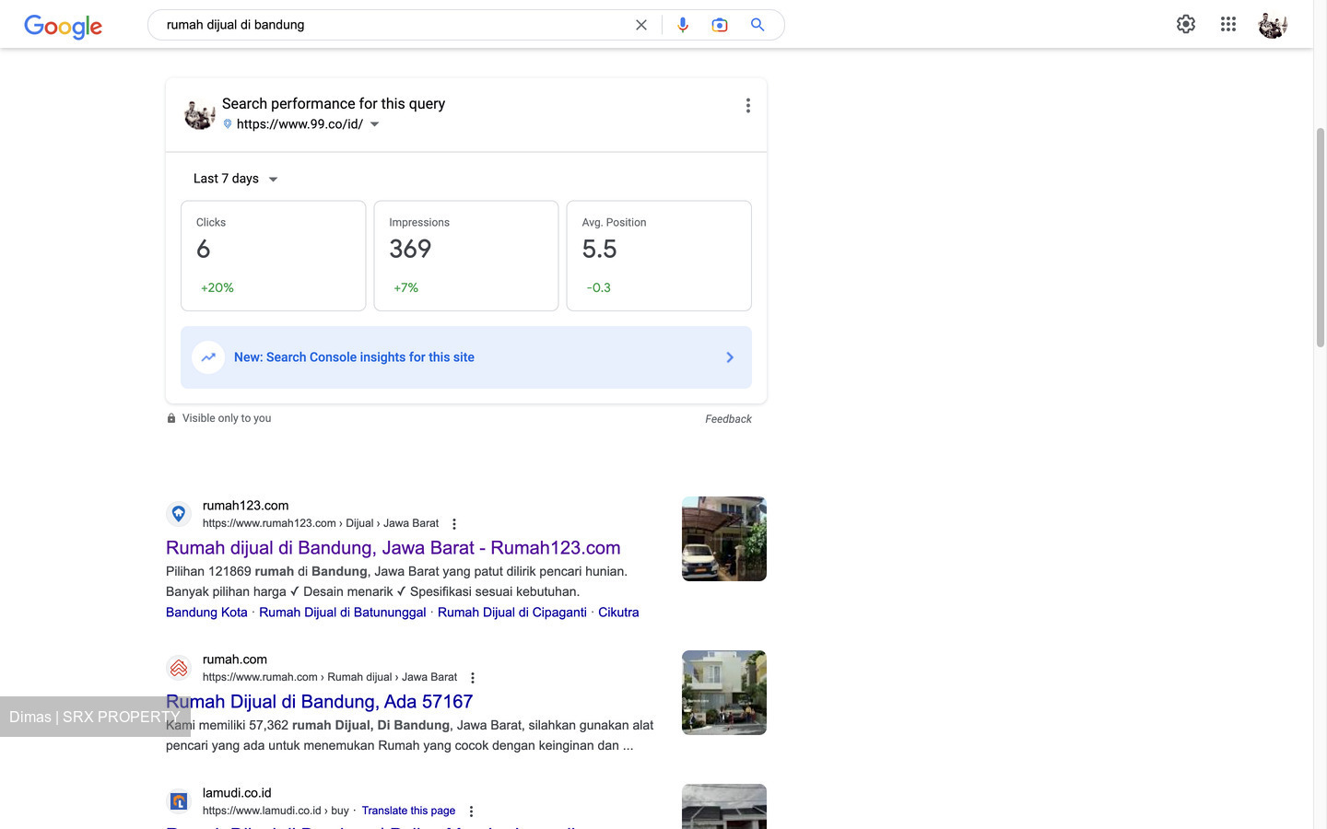The height and width of the screenshot is (829, 1327).
Task: Focus the search query input field
Action: (x=392, y=25)
